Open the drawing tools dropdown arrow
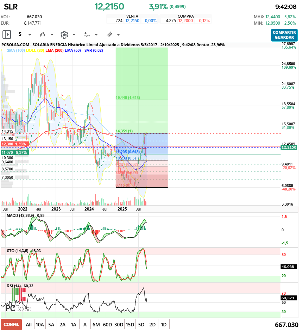 click(x=118, y=35)
